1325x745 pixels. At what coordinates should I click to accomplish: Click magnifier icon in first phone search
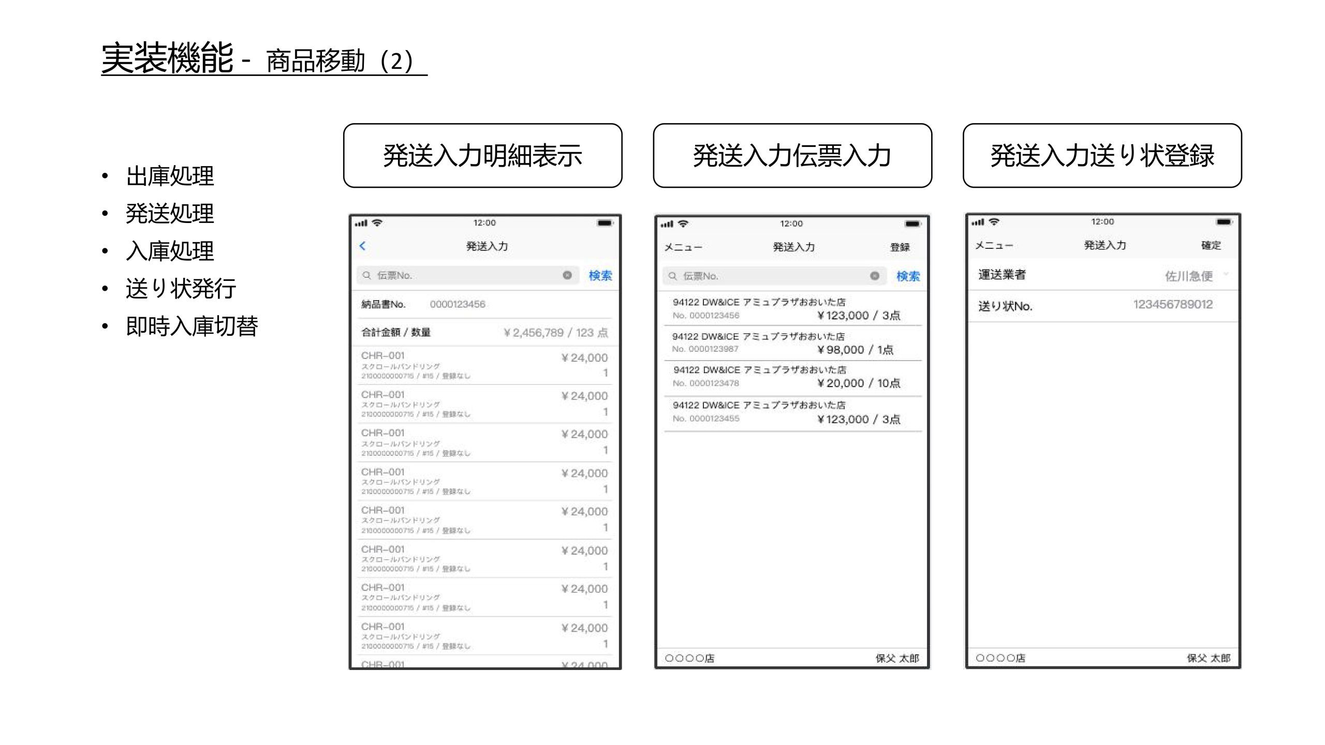pyautogui.click(x=367, y=275)
